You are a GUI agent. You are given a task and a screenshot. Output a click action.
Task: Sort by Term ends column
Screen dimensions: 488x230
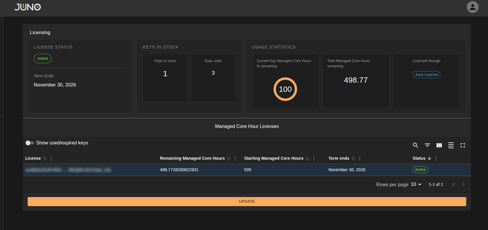[353, 159]
